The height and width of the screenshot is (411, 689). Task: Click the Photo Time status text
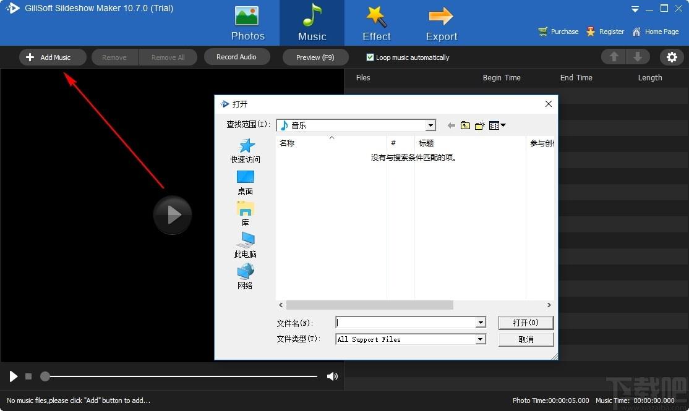[x=550, y=400]
